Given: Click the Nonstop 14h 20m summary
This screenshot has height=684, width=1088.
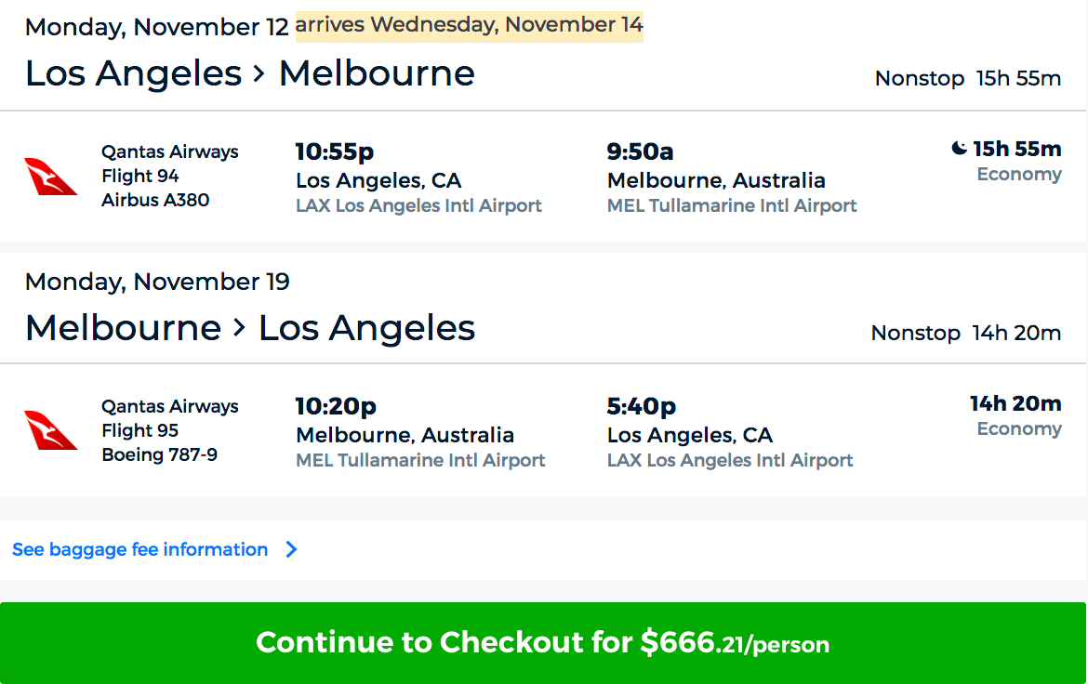Looking at the screenshot, I should click(x=965, y=333).
